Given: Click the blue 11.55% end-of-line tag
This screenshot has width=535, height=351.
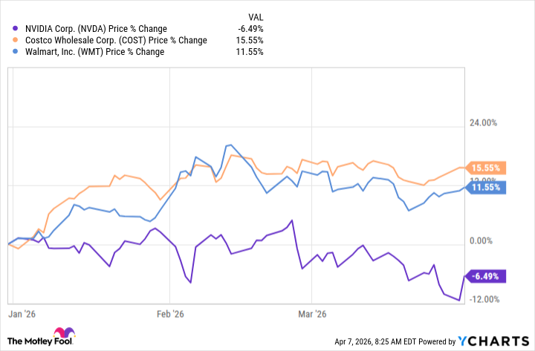Looking at the screenshot, I should tap(485, 188).
